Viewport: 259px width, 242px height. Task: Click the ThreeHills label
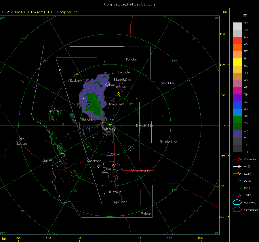(x=144, y=126)
